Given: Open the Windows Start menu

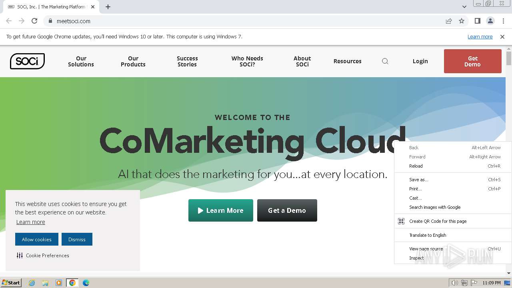Looking at the screenshot, I should [x=11, y=283].
